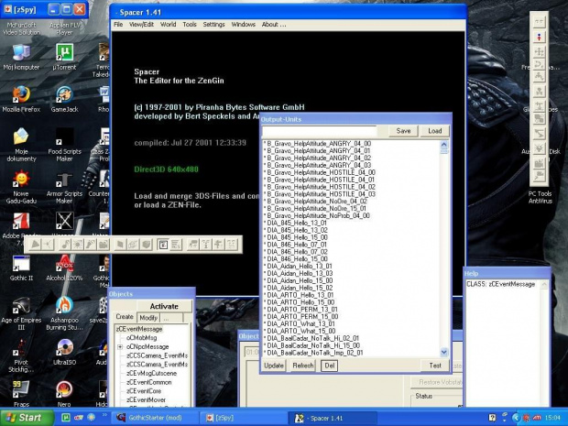Click the text-lines list icon in horizontal toolbar
This screenshot has width=568, height=426.
point(176,245)
